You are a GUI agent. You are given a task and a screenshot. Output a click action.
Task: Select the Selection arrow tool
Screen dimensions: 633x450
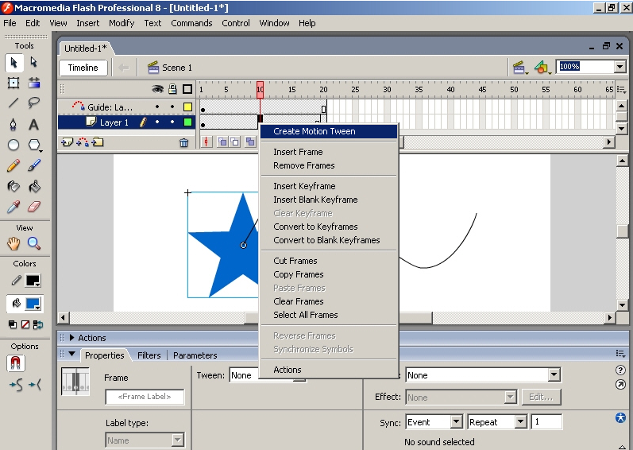click(x=14, y=63)
